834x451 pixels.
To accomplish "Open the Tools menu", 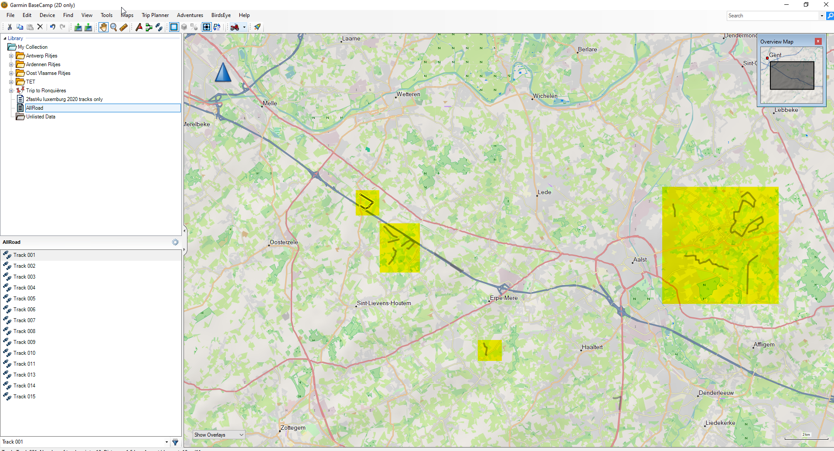I will tap(106, 15).
